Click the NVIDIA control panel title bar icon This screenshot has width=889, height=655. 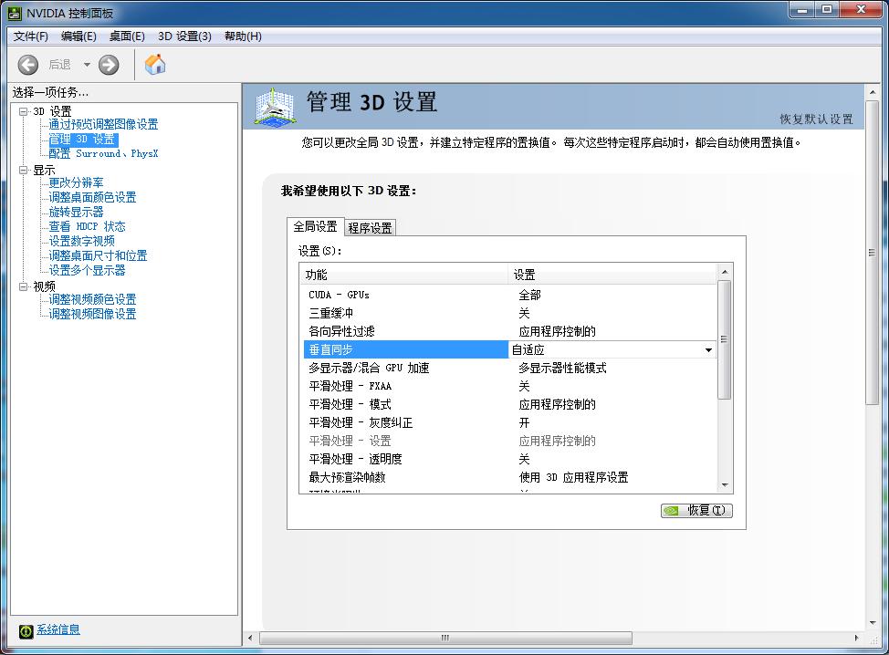[x=12, y=14]
